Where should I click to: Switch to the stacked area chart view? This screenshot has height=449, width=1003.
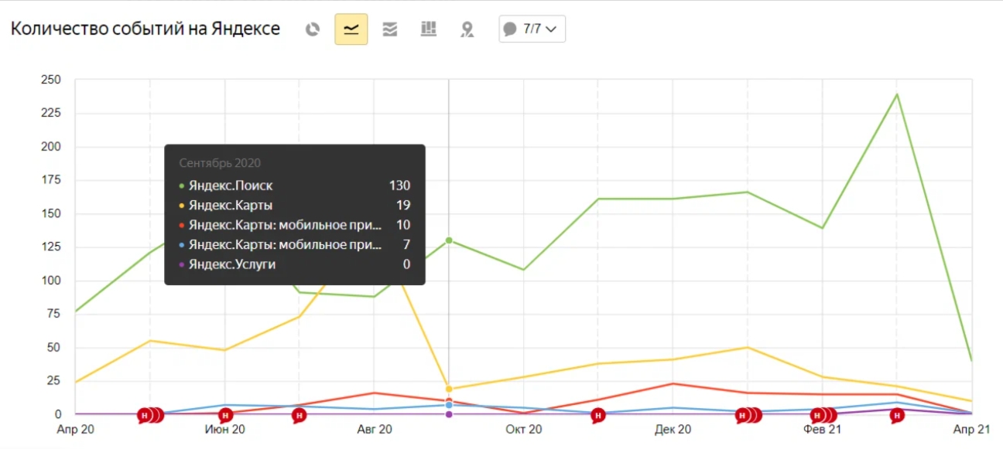click(390, 29)
